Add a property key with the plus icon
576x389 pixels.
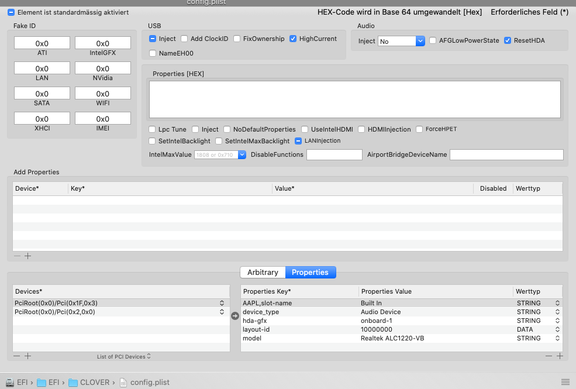(560, 356)
